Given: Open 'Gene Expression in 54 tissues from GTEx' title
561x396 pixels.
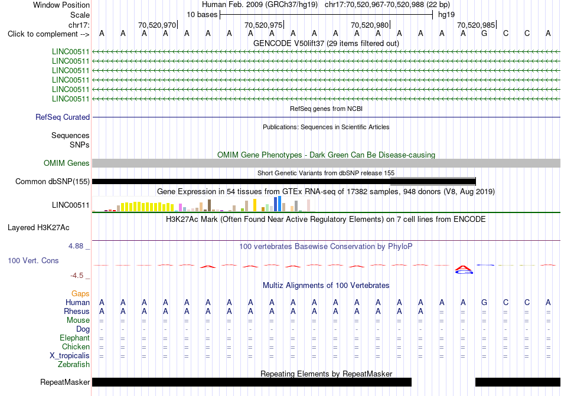Looking at the screenshot, I should 326,192.
